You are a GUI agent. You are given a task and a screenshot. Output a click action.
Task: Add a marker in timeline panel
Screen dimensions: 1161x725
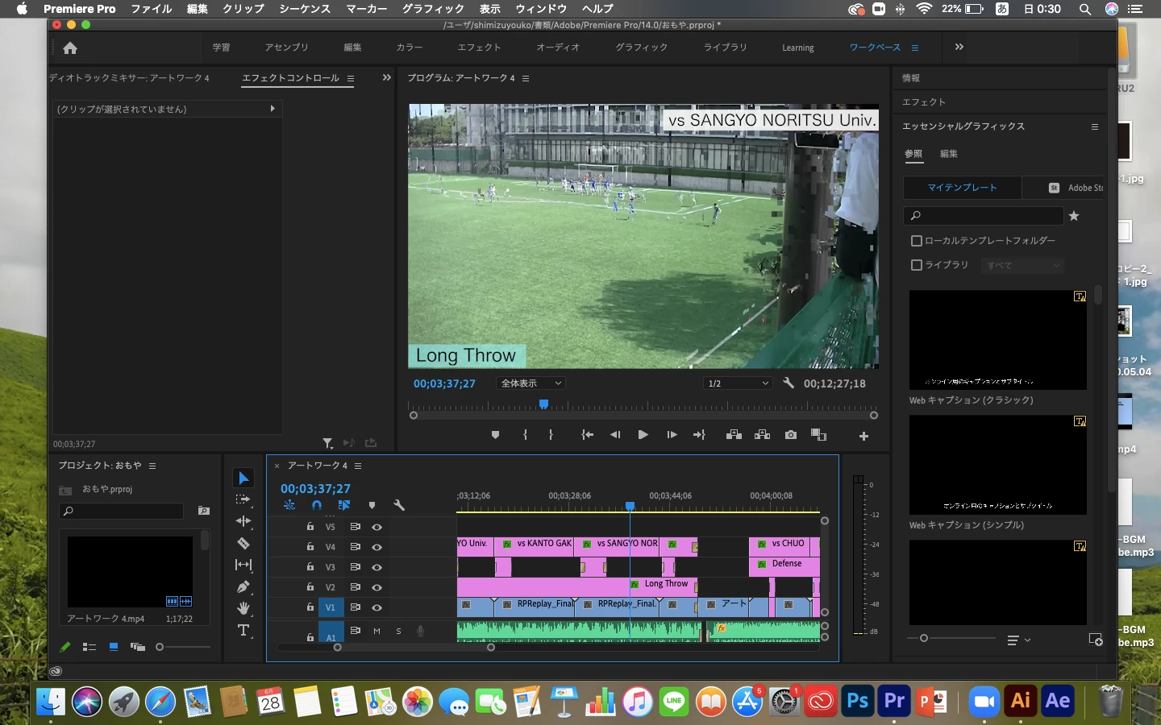[372, 505]
